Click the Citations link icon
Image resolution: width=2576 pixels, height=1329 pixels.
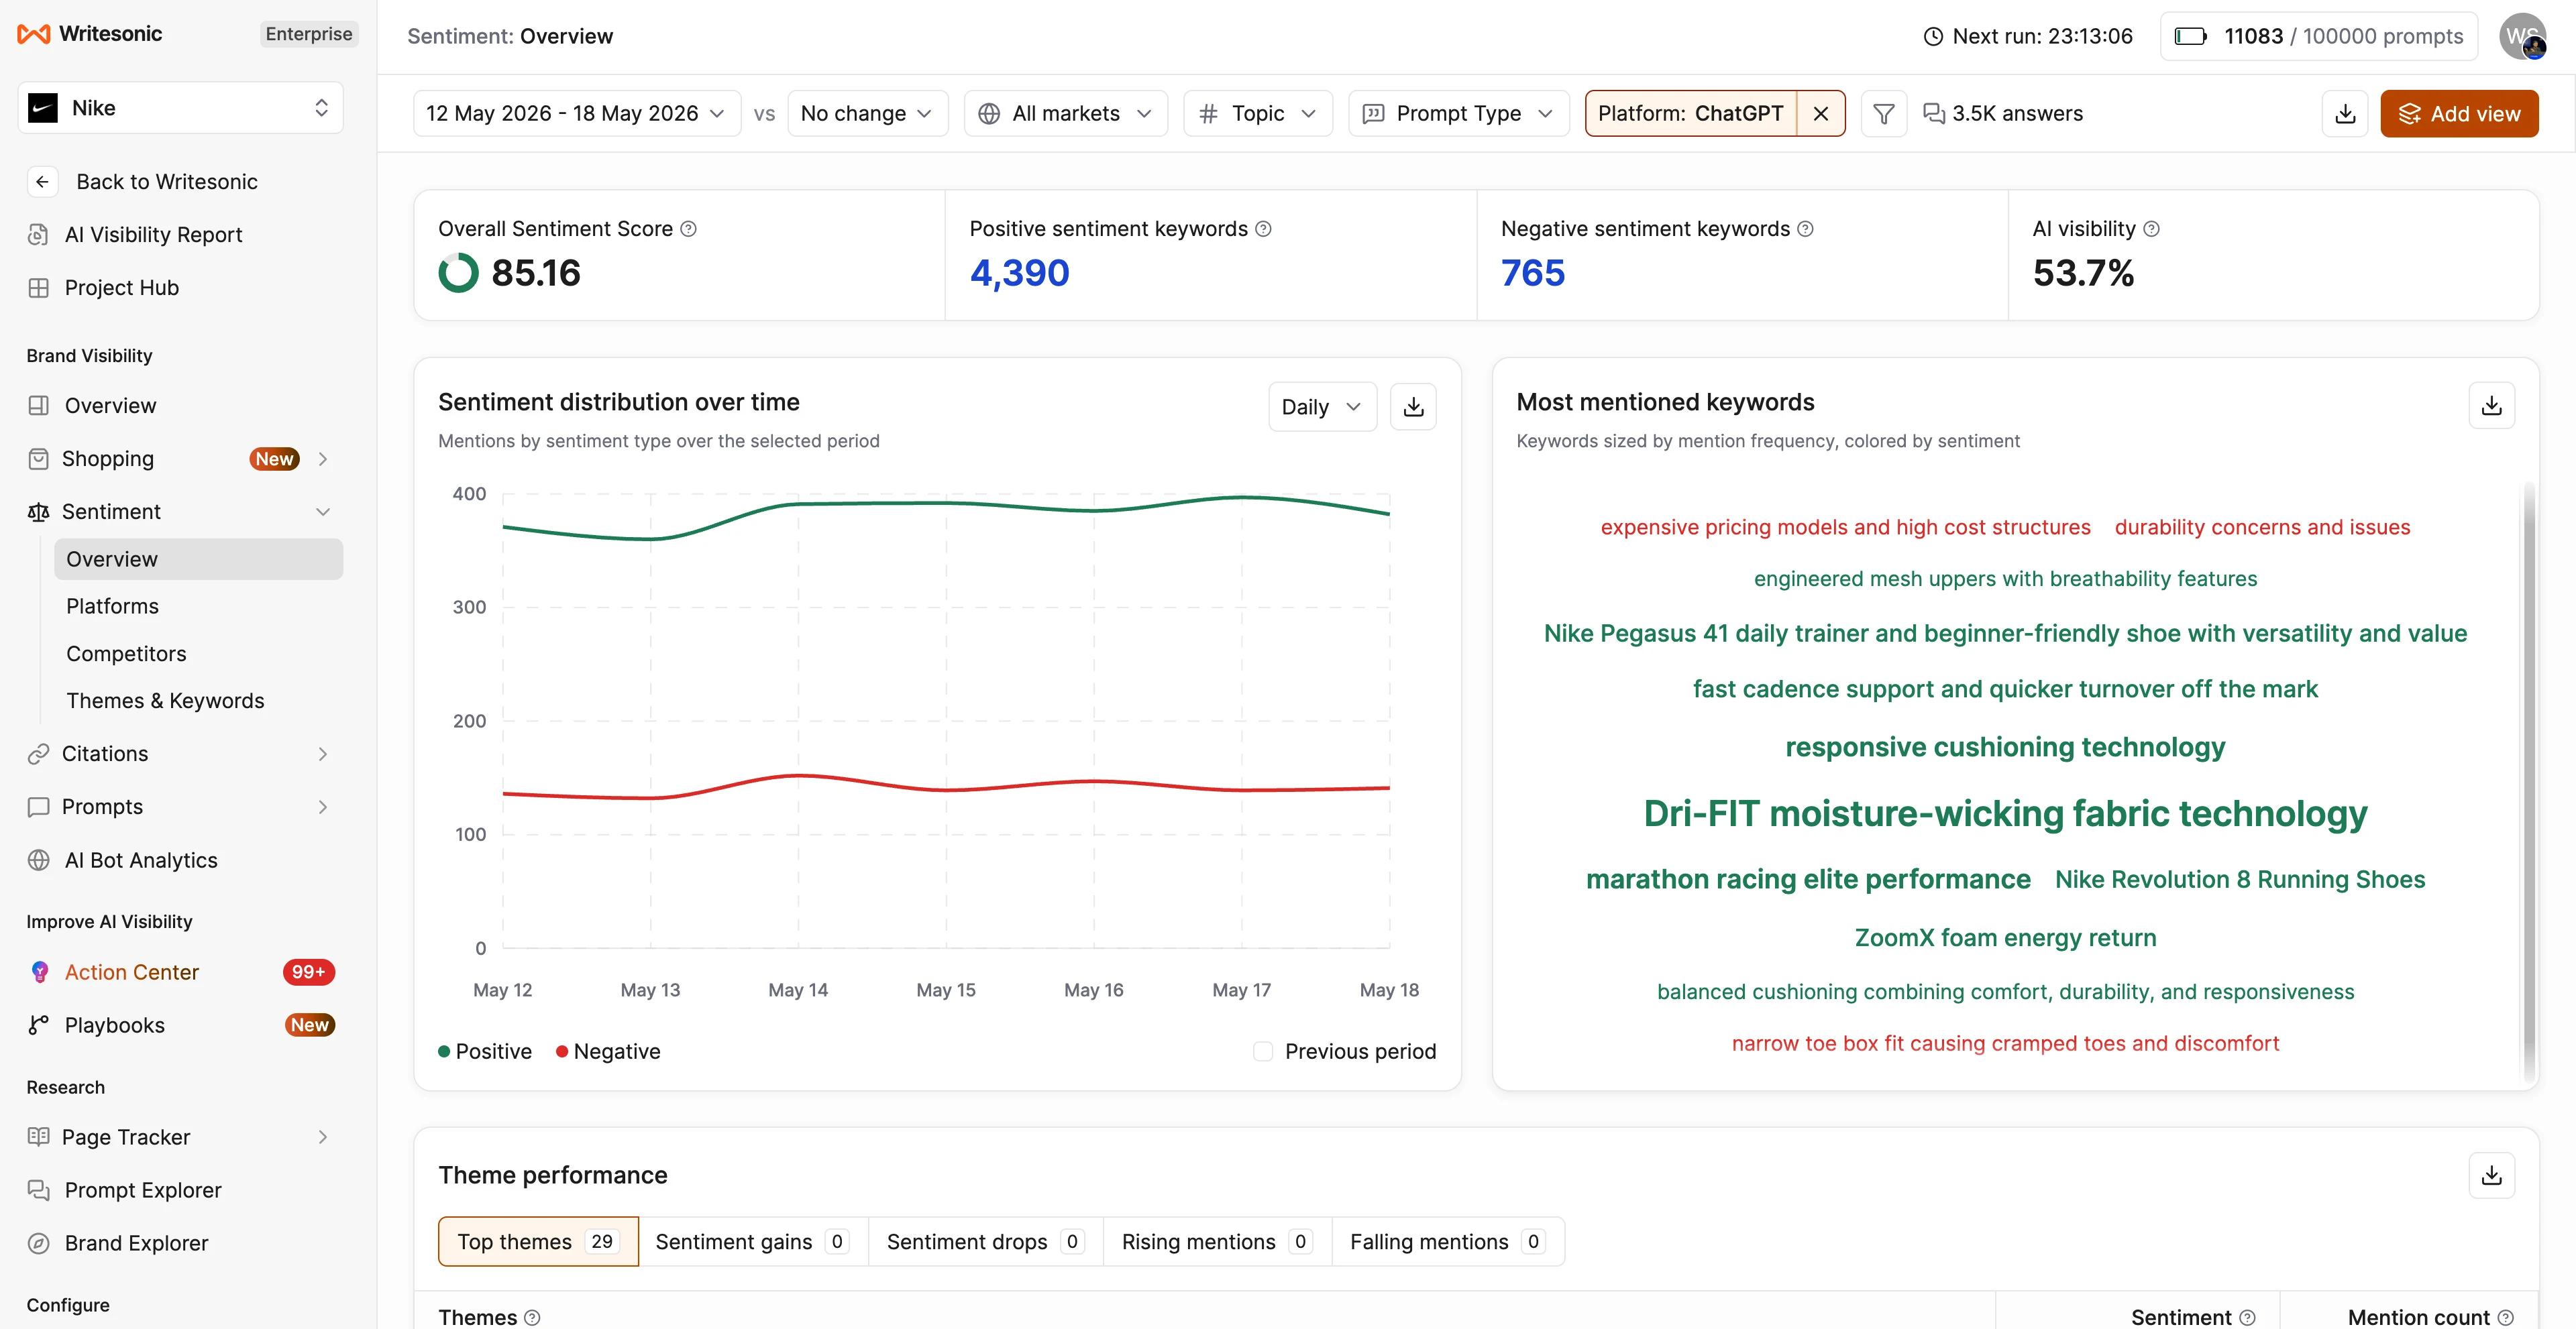pos(38,754)
